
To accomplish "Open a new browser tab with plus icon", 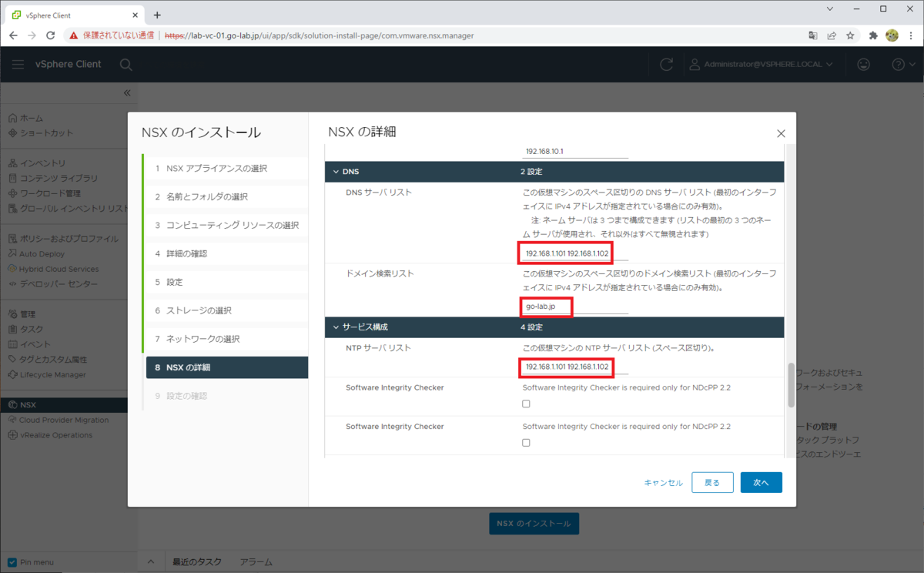I will click(x=157, y=15).
